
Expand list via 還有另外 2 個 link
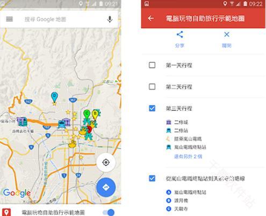188,156
